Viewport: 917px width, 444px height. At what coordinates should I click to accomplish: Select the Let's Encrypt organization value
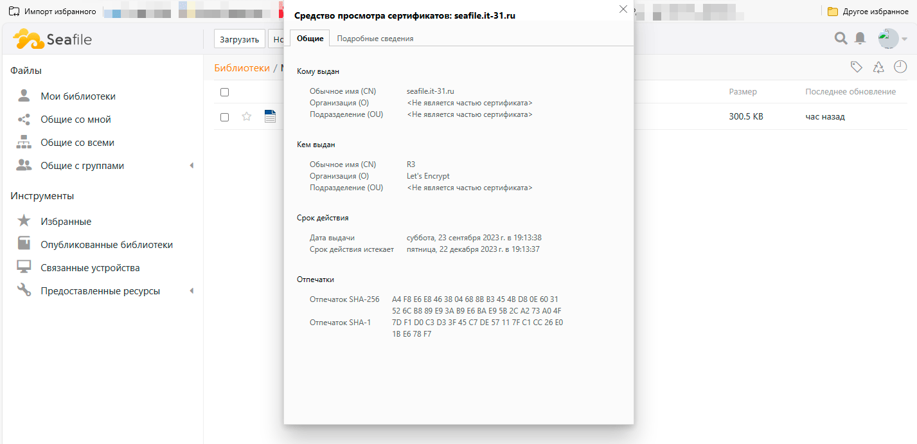(428, 176)
